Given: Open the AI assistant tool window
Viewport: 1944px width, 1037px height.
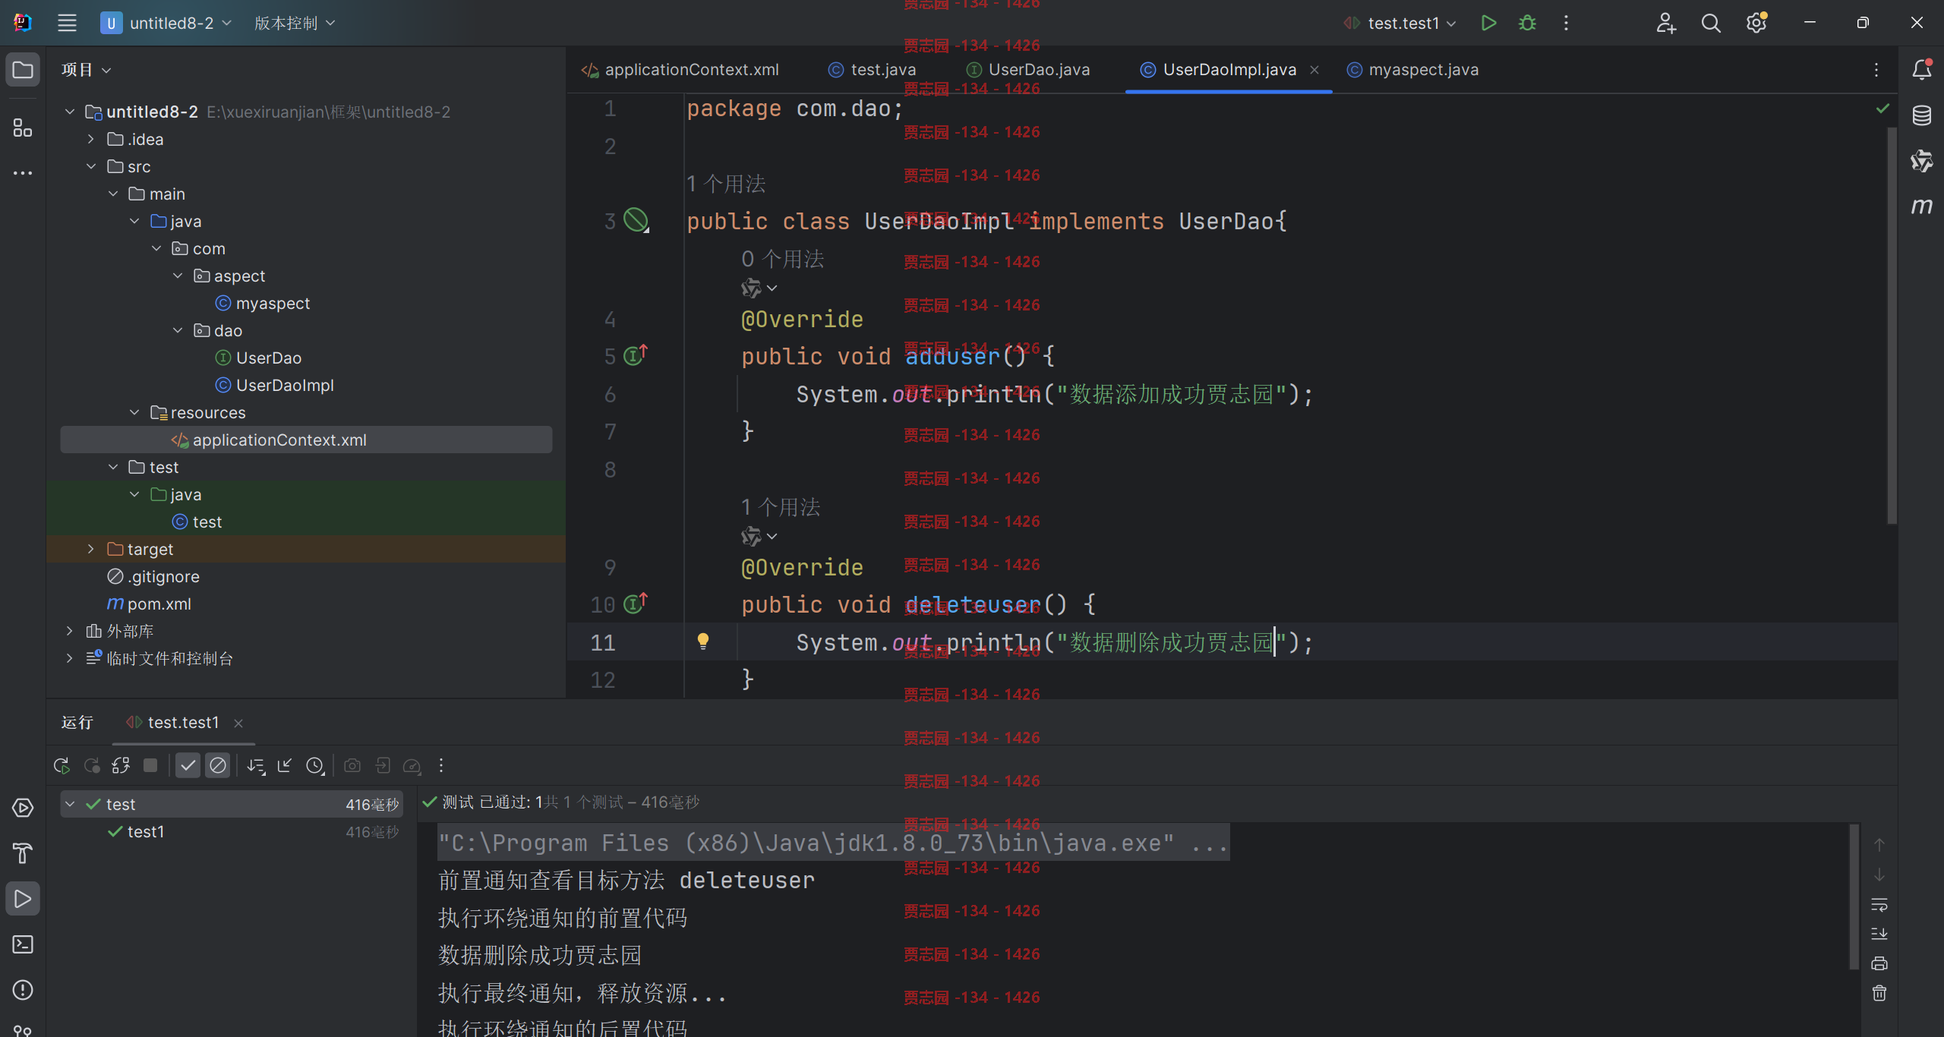Looking at the screenshot, I should (x=1921, y=161).
